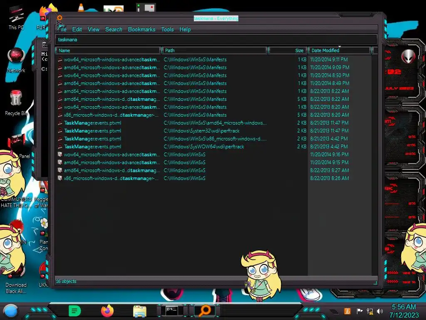Click Everything search taskbar button

click(205, 311)
